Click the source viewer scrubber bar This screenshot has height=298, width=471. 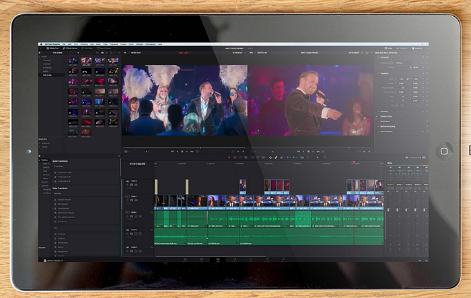(184, 148)
